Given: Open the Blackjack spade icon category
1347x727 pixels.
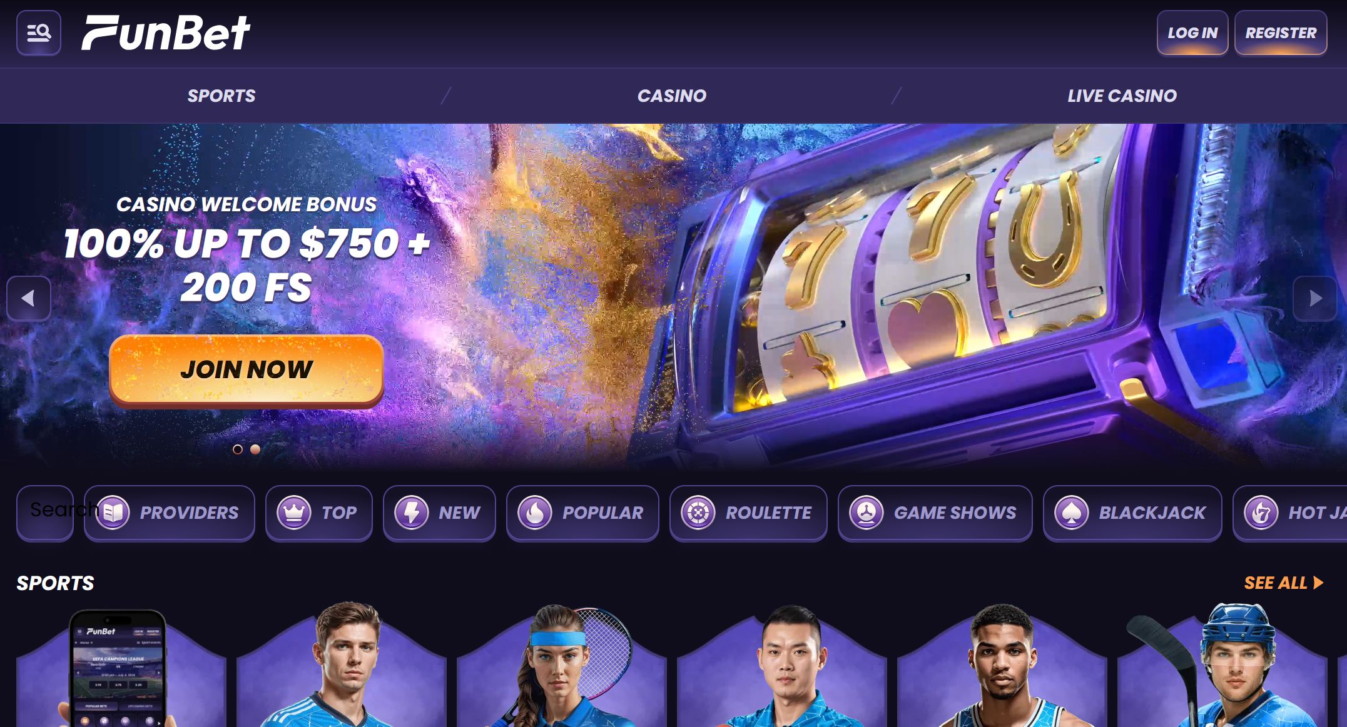Looking at the screenshot, I should [x=1072, y=513].
